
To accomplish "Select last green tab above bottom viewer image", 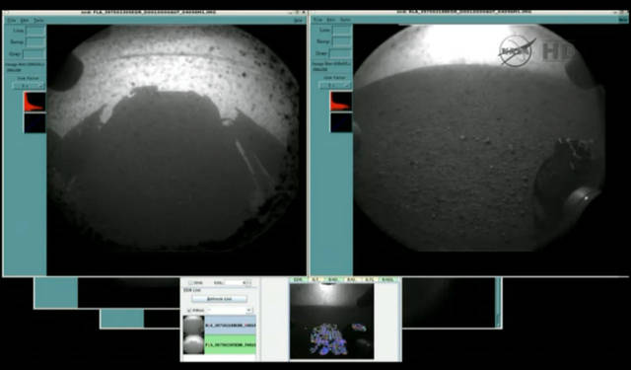I will (x=387, y=279).
